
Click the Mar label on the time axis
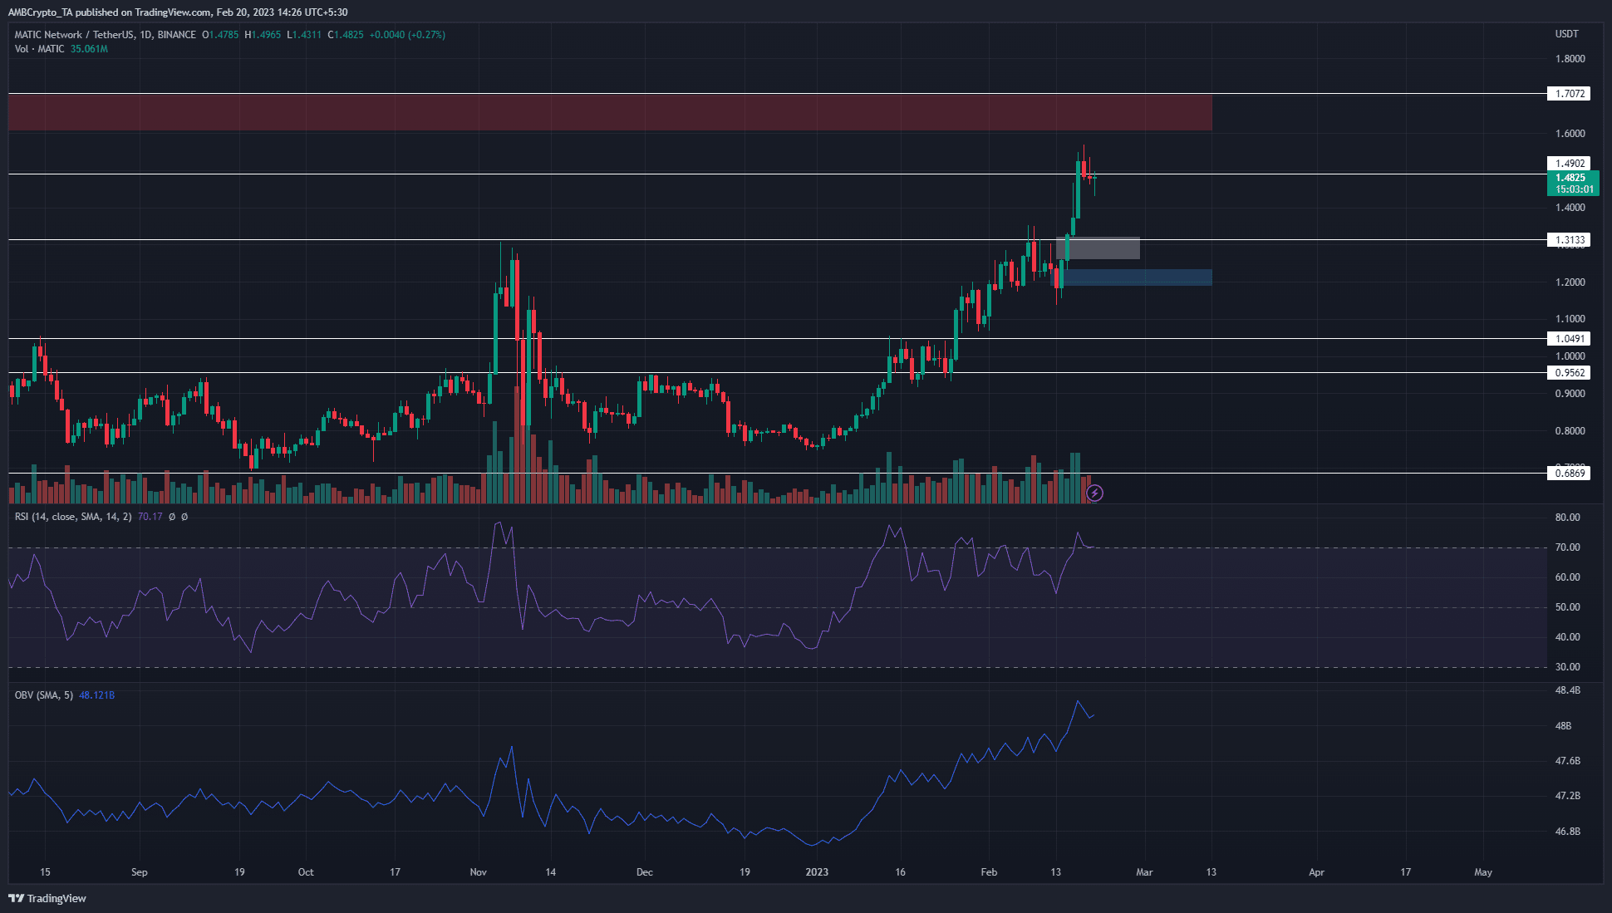pyautogui.click(x=1144, y=872)
